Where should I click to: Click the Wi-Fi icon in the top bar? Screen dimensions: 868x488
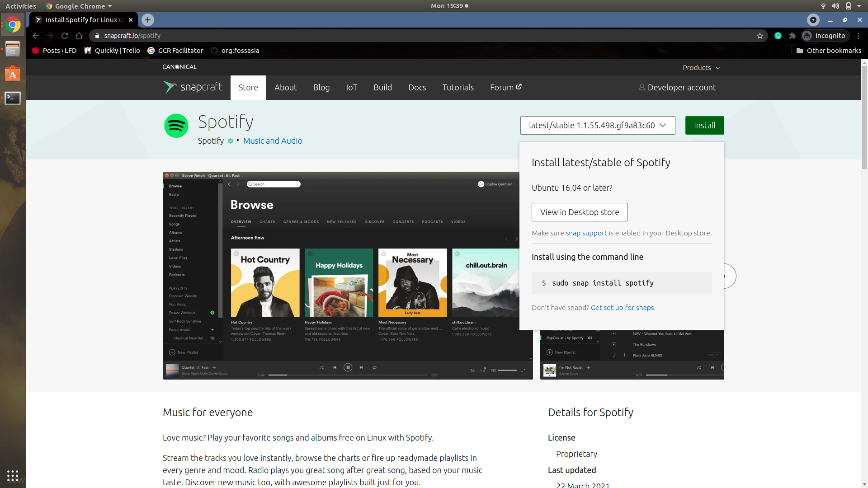822,6
